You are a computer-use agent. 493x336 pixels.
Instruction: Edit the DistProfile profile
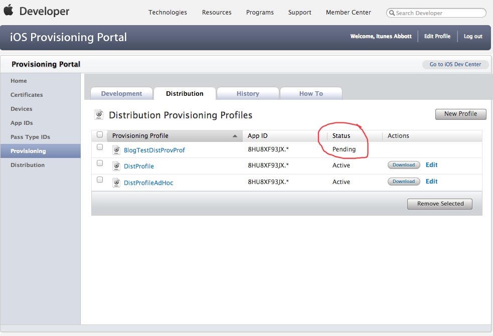[x=431, y=164]
